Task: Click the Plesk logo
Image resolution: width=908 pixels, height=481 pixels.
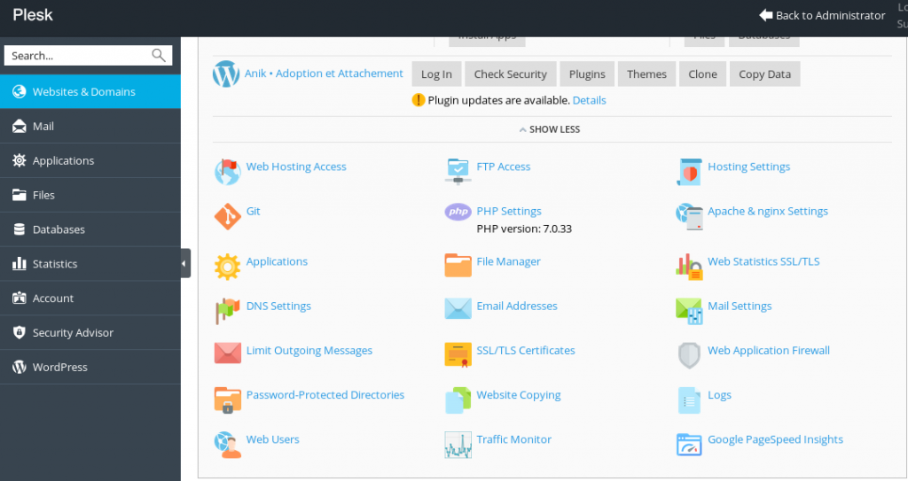Action: 33,15
